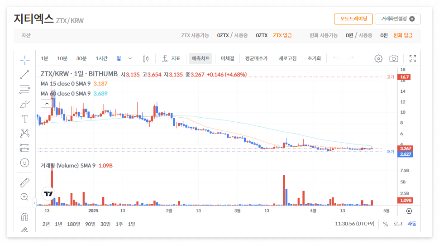Click the 오토트레이딩 button
439x244 pixels.
coord(353,19)
